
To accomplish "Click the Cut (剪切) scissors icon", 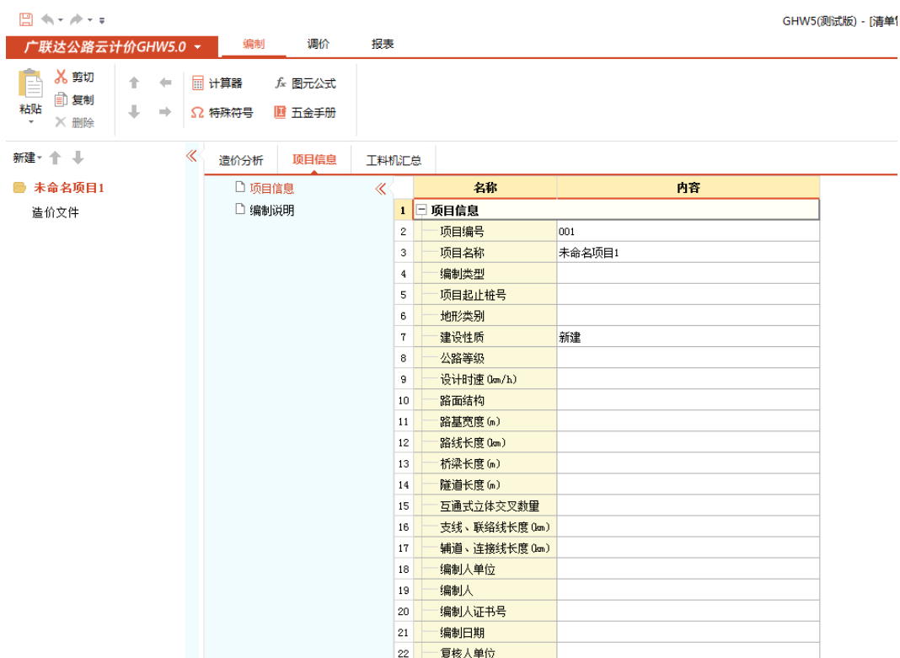I will coord(62,78).
